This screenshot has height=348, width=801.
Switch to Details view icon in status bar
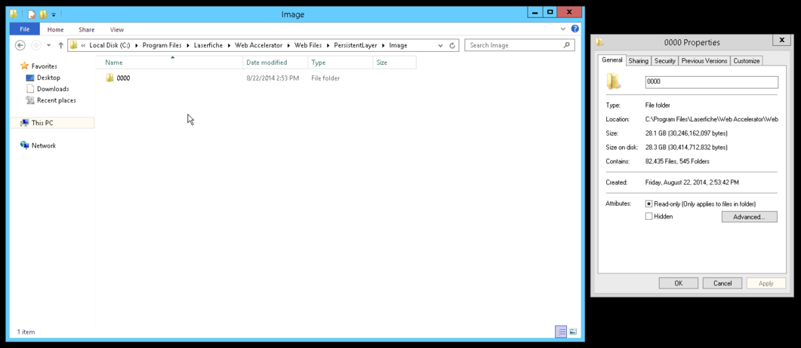(561, 331)
